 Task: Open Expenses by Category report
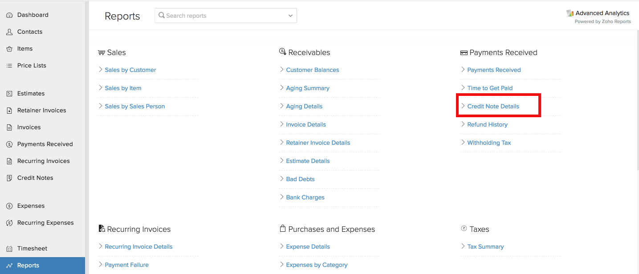pyautogui.click(x=317, y=265)
